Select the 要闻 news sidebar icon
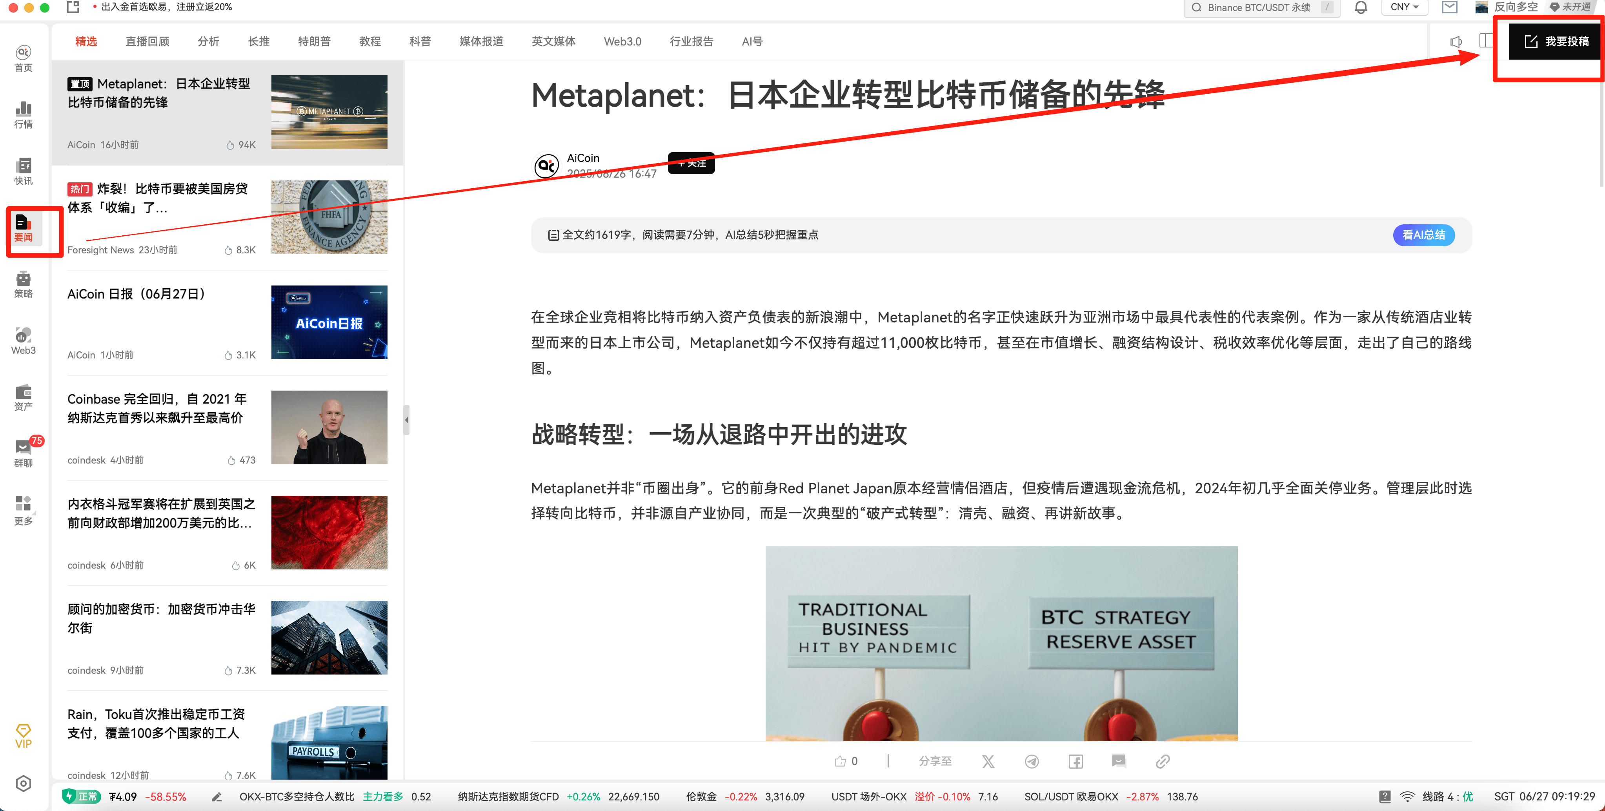Image resolution: width=1605 pixels, height=811 pixels. [x=24, y=228]
